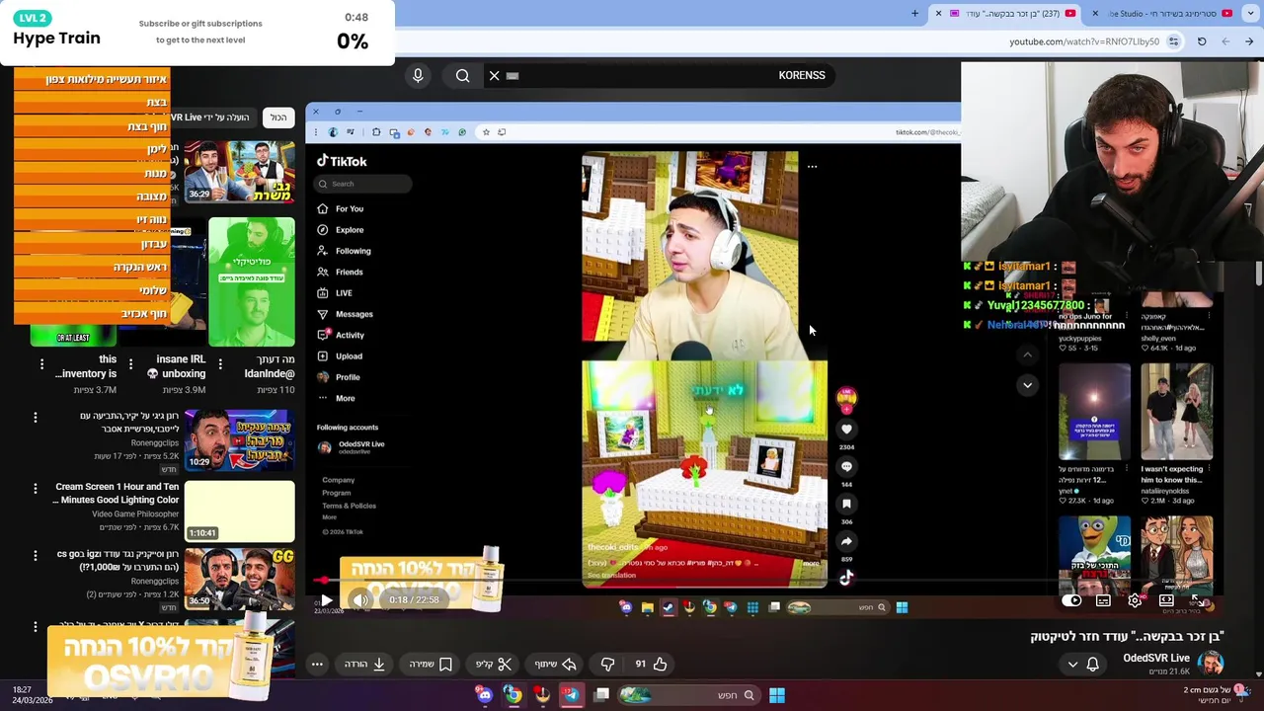Bookmark TikTok page with star icon
Screen dimensions: 1264x711
point(485,131)
